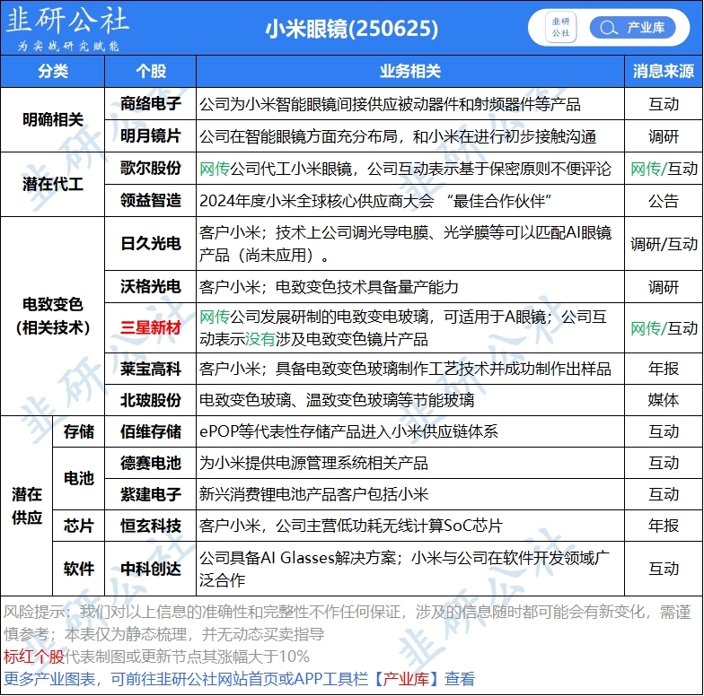
Task: Click 日久光电 description about 调光导电膜
Action: (405, 244)
